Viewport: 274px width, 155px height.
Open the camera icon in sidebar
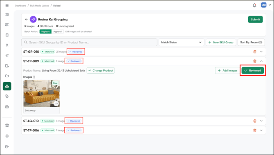pos(7,107)
